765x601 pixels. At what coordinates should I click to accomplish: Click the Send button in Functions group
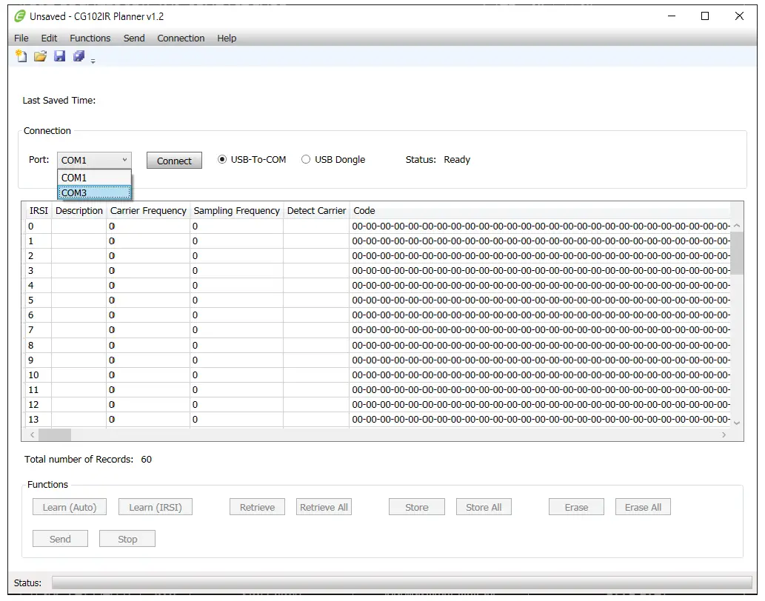coord(60,539)
